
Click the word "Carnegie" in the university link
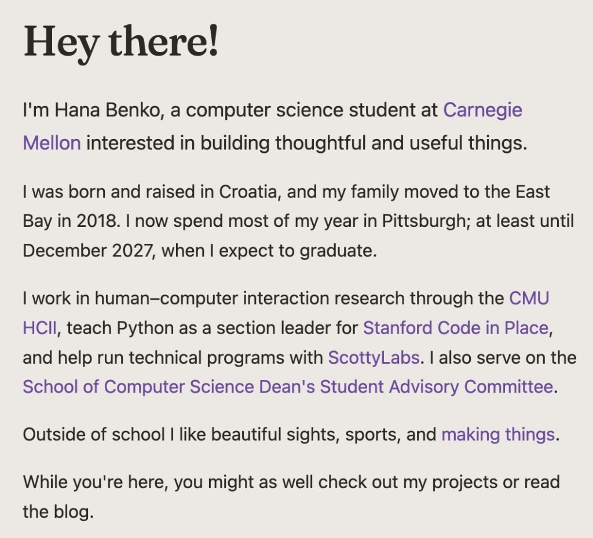coord(482,110)
